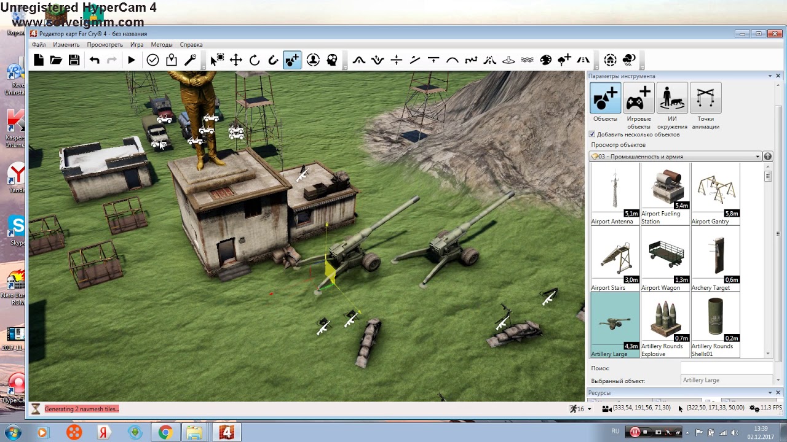The height and width of the screenshot is (442, 787).
Task: Select the lower terrain tool
Action: point(378,60)
